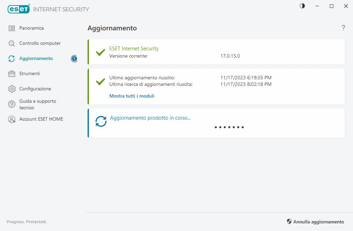Image resolution: width=353 pixels, height=231 pixels.
Task: Open the help question mark
Action: (343, 28)
